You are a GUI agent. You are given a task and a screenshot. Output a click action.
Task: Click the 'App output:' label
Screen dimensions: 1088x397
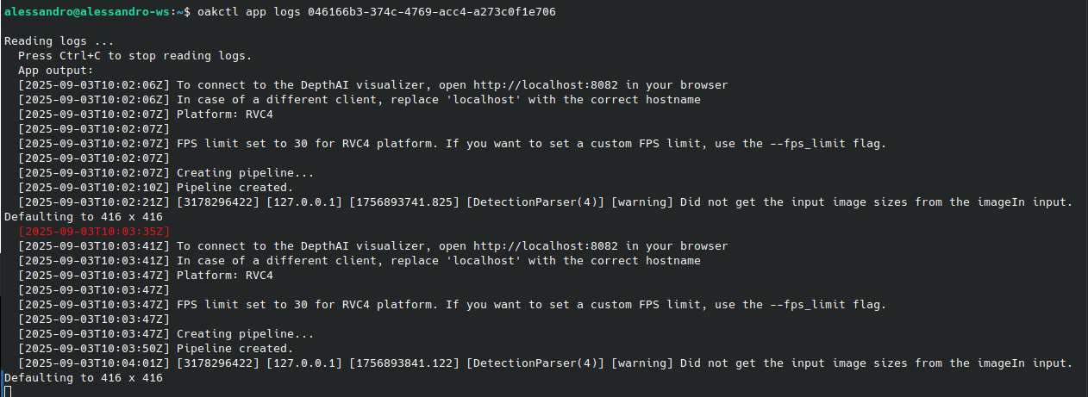tap(56, 71)
